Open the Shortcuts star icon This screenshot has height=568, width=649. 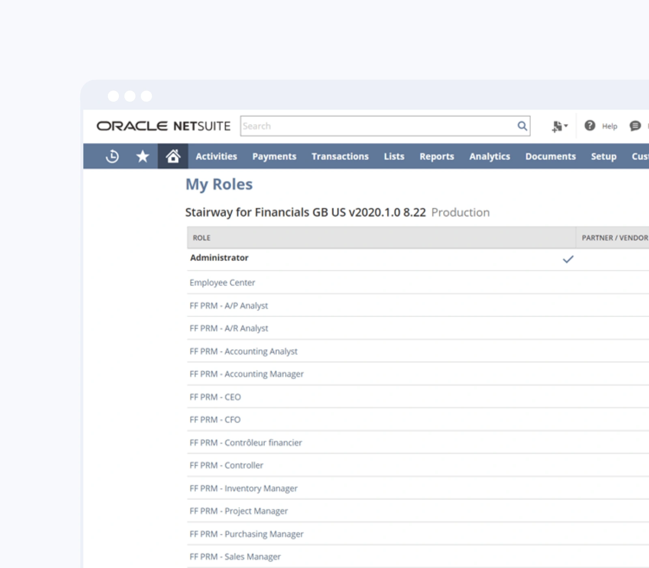click(x=142, y=156)
